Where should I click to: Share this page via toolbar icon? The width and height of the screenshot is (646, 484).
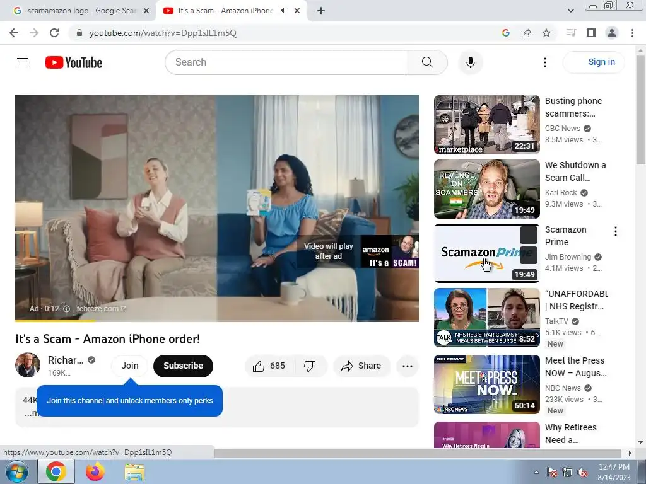click(x=526, y=33)
